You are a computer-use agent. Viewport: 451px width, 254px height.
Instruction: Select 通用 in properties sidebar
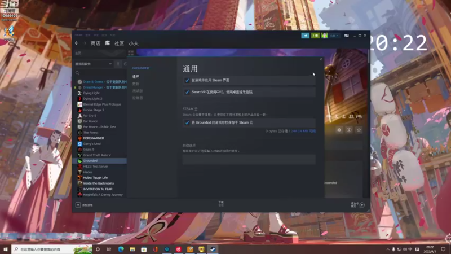tap(136, 77)
